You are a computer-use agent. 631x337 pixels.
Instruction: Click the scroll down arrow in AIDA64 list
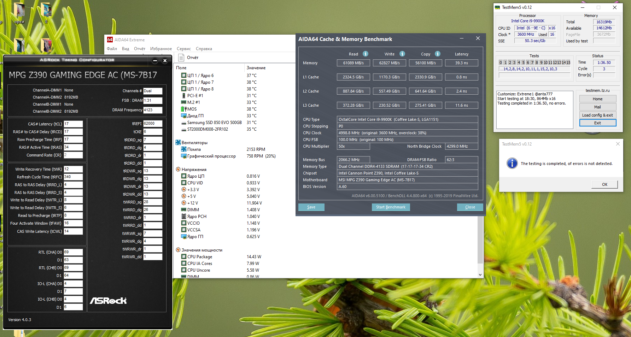[480, 274]
